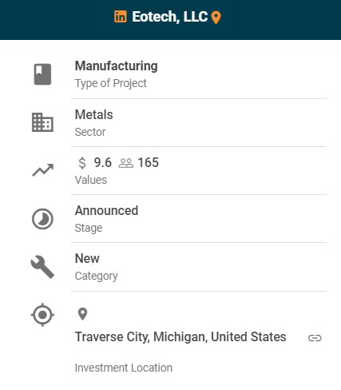The width and height of the screenshot is (341, 390).
Task: Open the chain link icon beside location
Action: tap(315, 338)
